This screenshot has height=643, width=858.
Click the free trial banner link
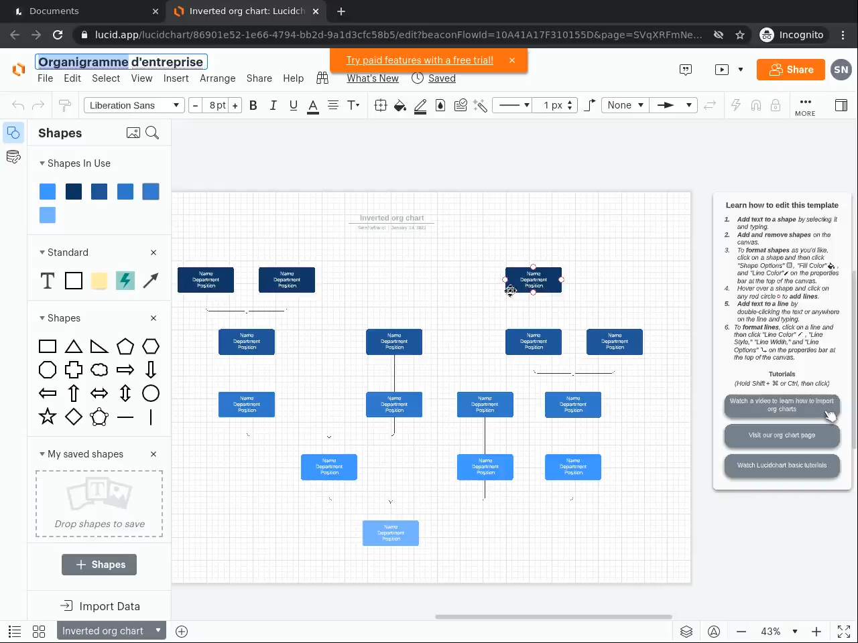click(420, 60)
